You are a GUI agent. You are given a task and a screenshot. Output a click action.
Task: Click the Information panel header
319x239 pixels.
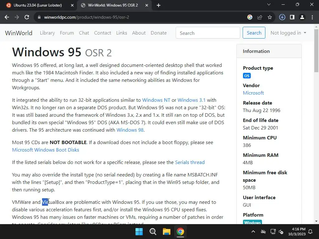(269, 51)
